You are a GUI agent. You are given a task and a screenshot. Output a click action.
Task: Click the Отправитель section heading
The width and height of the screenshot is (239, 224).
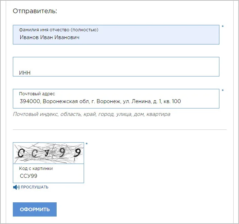(35, 11)
